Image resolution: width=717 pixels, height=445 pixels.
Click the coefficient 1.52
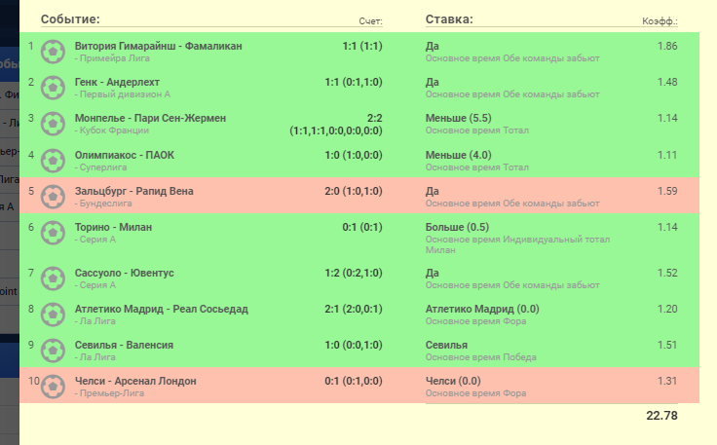coord(667,274)
